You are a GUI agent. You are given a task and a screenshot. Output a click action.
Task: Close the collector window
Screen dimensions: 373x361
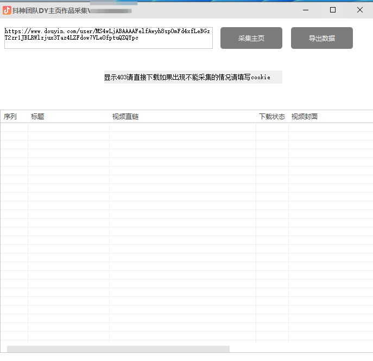[359, 10]
